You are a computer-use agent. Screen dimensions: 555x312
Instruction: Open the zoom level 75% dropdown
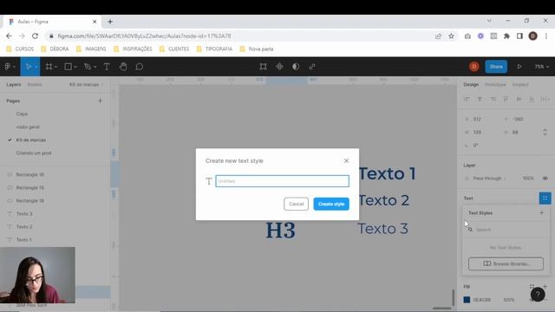click(x=541, y=67)
